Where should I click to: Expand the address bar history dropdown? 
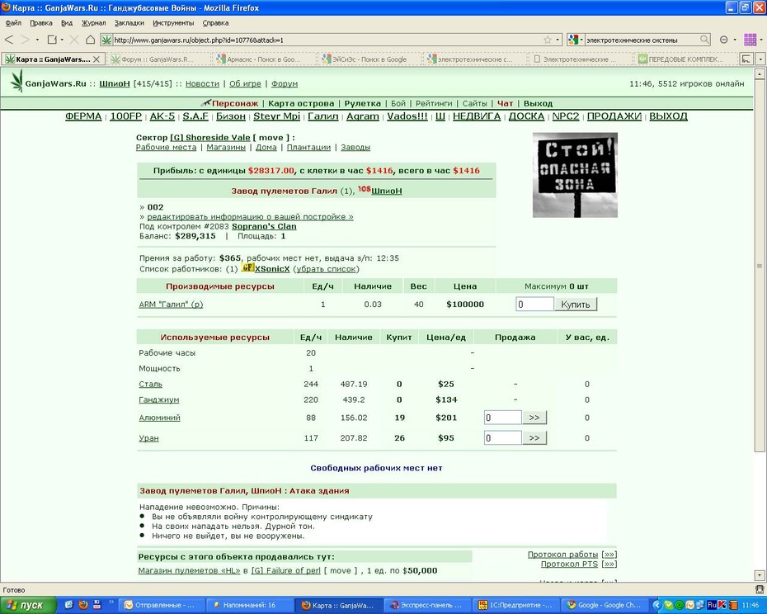point(558,40)
